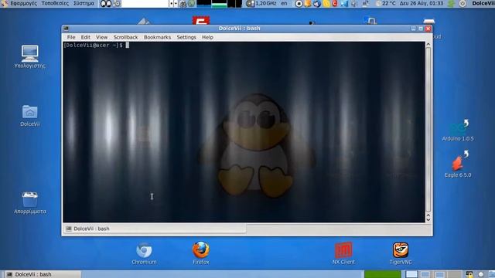Image resolution: width=495 pixels, height=278 pixels.
Task: Open the Scrollback menu
Action: (x=125, y=37)
